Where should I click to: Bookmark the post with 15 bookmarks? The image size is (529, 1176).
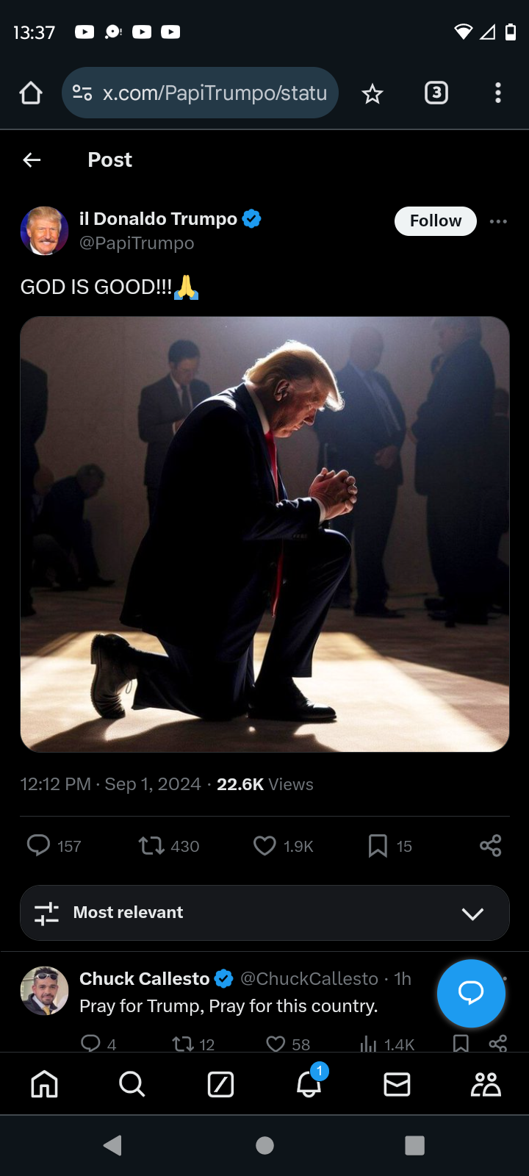[x=378, y=846]
